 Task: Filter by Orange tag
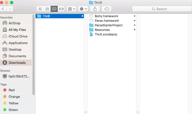(16, 97)
